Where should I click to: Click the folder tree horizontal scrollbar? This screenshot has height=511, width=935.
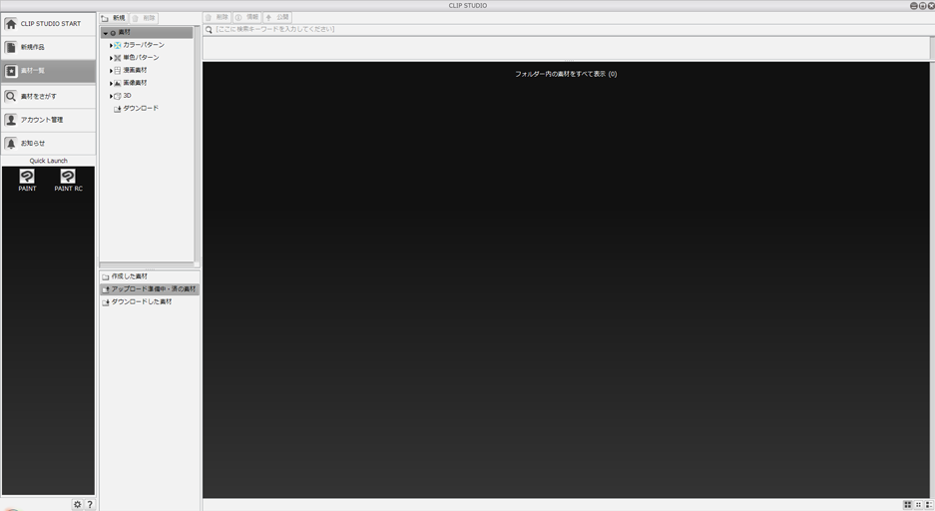[147, 264]
